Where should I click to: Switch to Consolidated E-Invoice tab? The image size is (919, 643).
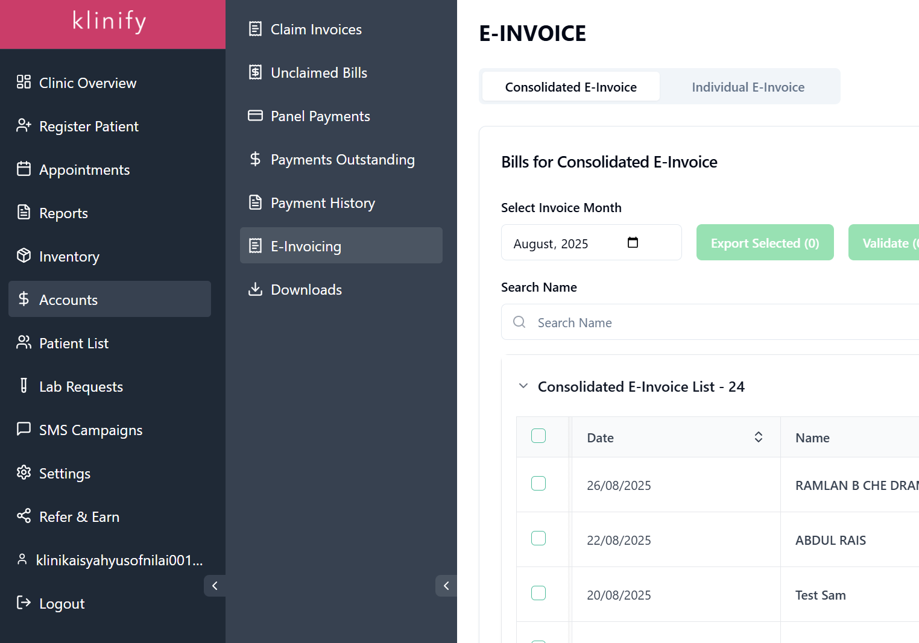point(571,87)
